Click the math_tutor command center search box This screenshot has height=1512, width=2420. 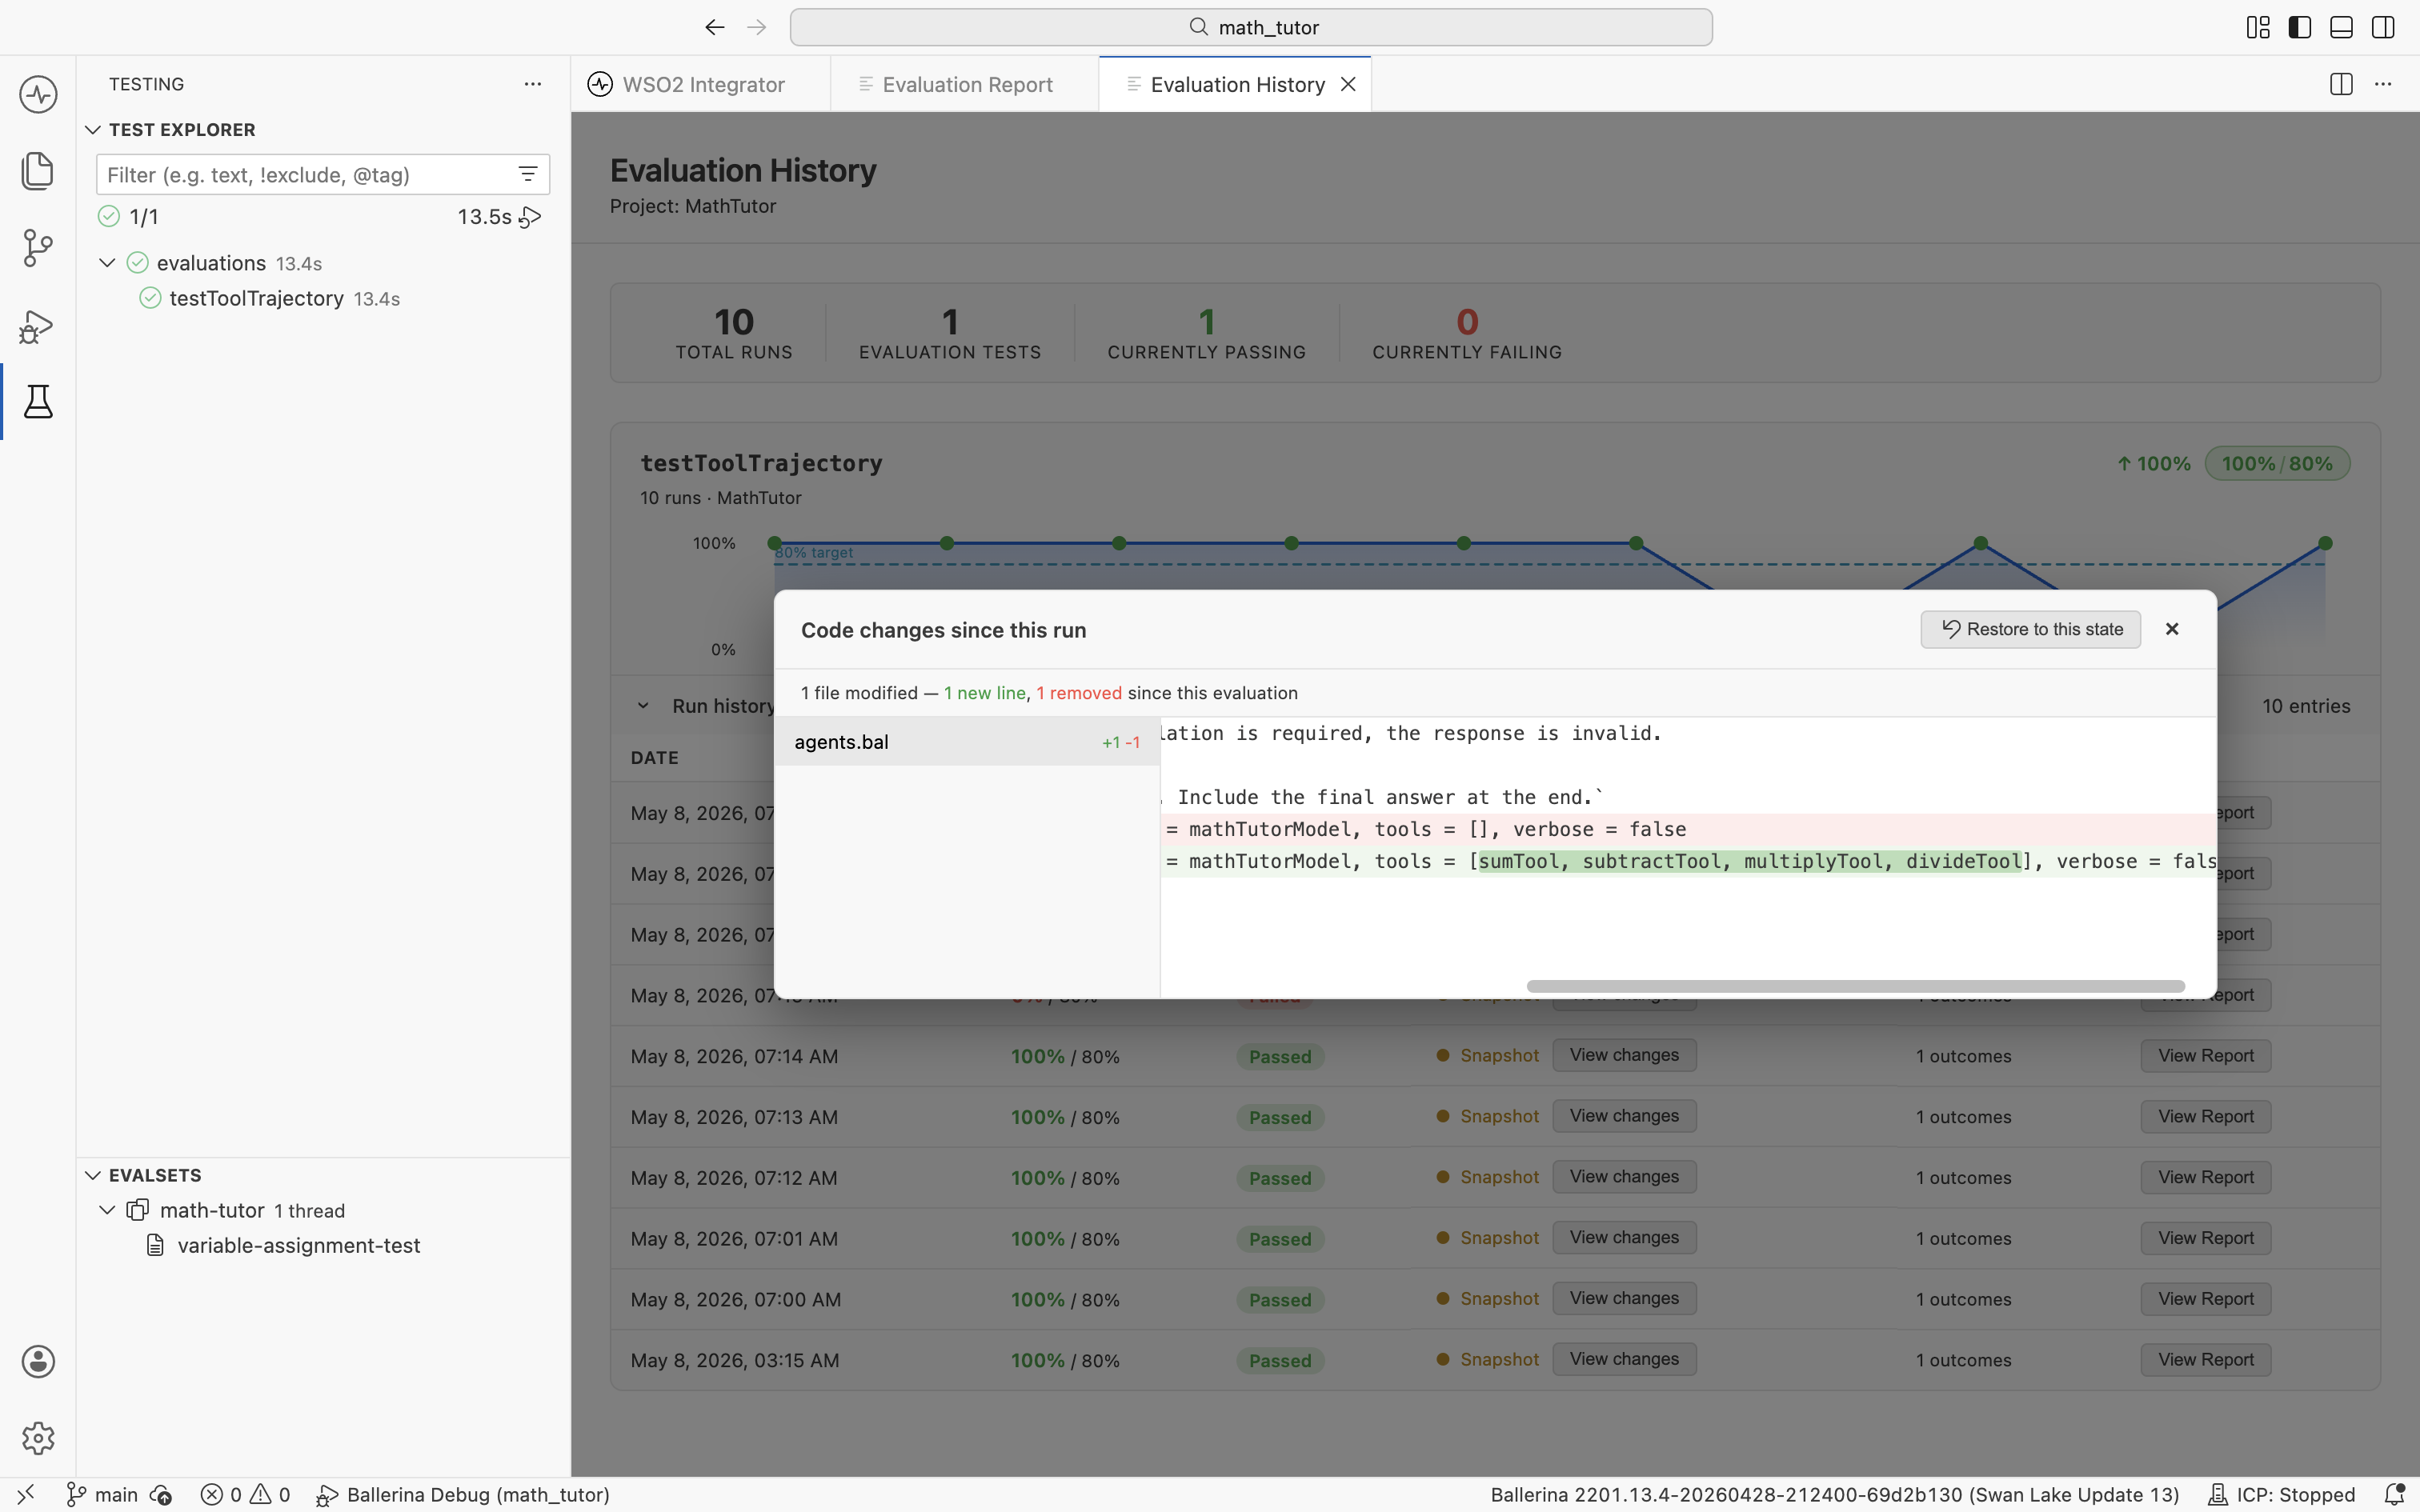tap(1251, 27)
